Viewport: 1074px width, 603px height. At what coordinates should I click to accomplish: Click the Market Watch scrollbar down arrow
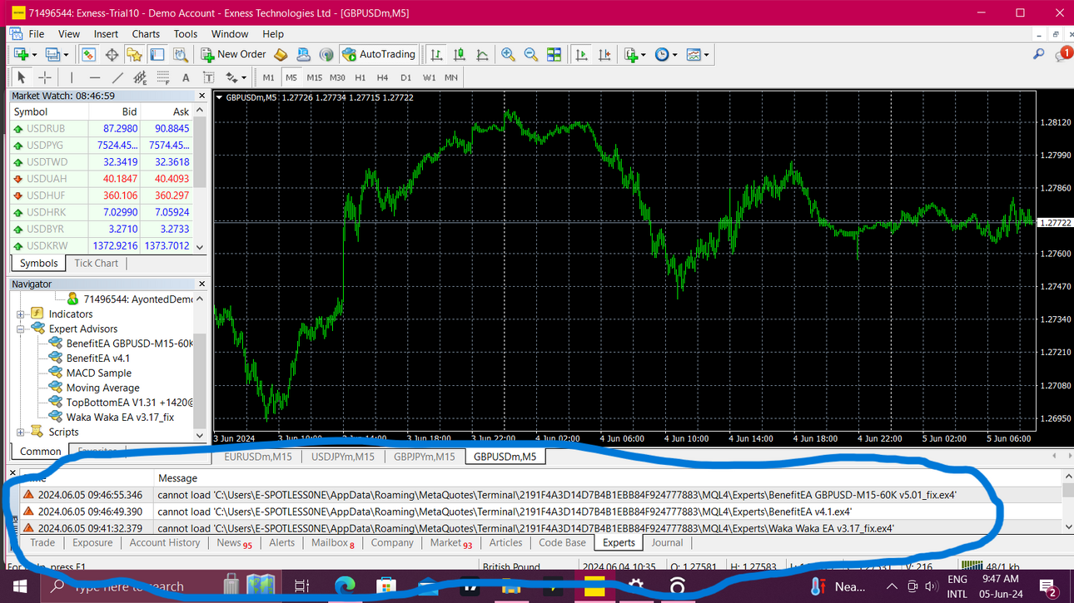point(199,247)
